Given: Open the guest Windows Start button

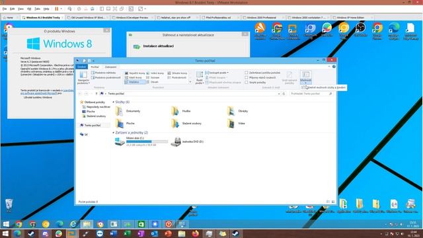Looking at the screenshot, I should 6,224.
